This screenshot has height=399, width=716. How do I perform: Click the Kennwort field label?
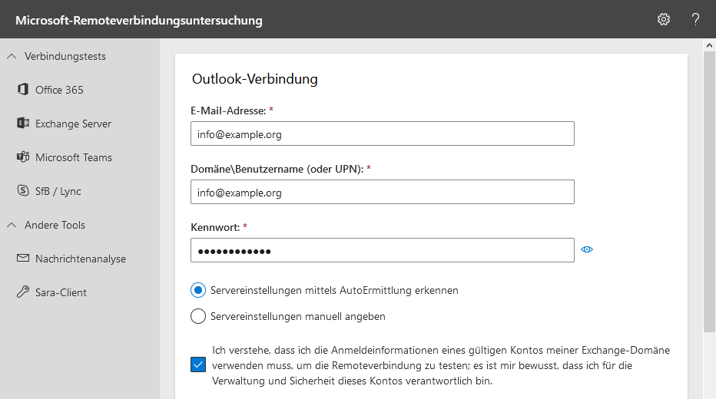click(x=215, y=227)
